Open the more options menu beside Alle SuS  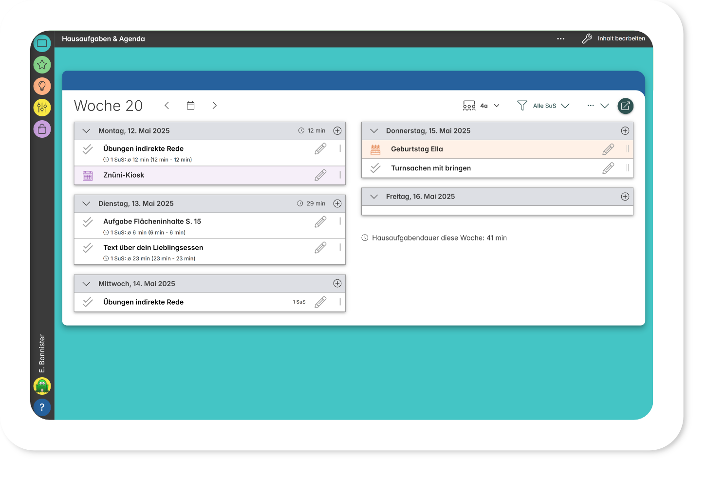click(x=591, y=106)
